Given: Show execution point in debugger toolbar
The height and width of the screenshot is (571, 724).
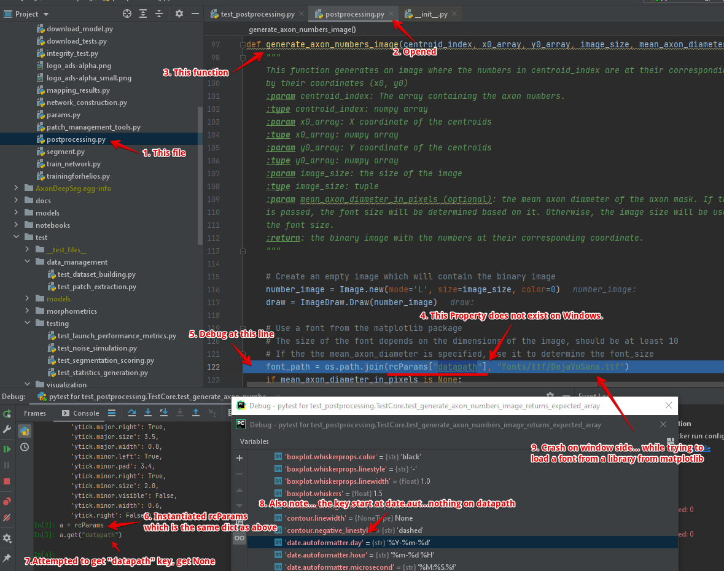Looking at the screenshot, I should click(x=112, y=413).
